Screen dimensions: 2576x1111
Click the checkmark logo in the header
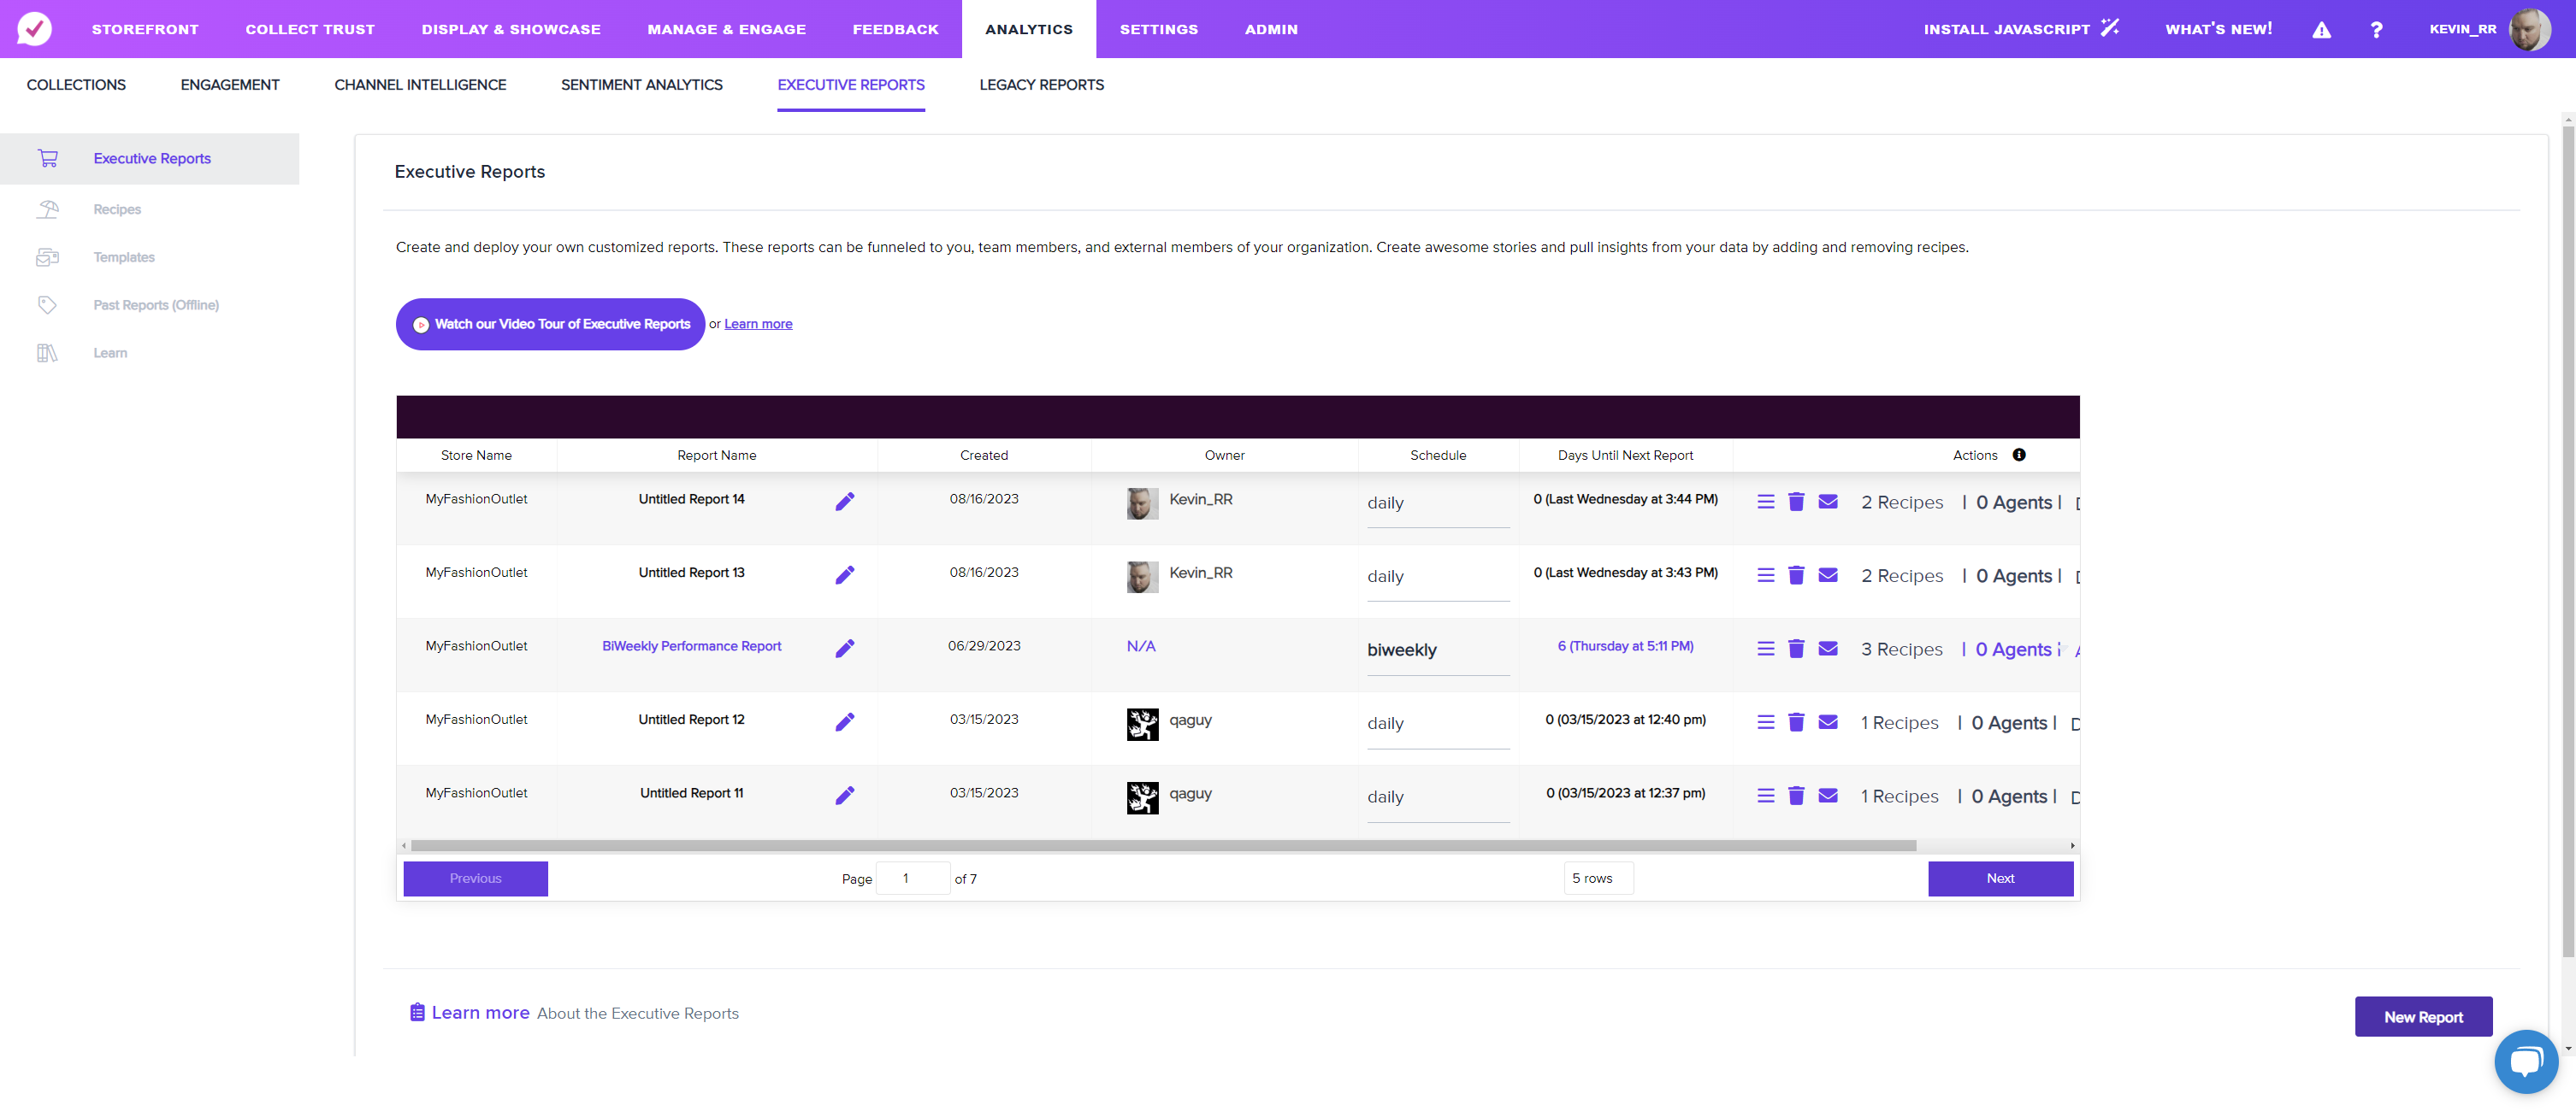pos(34,28)
